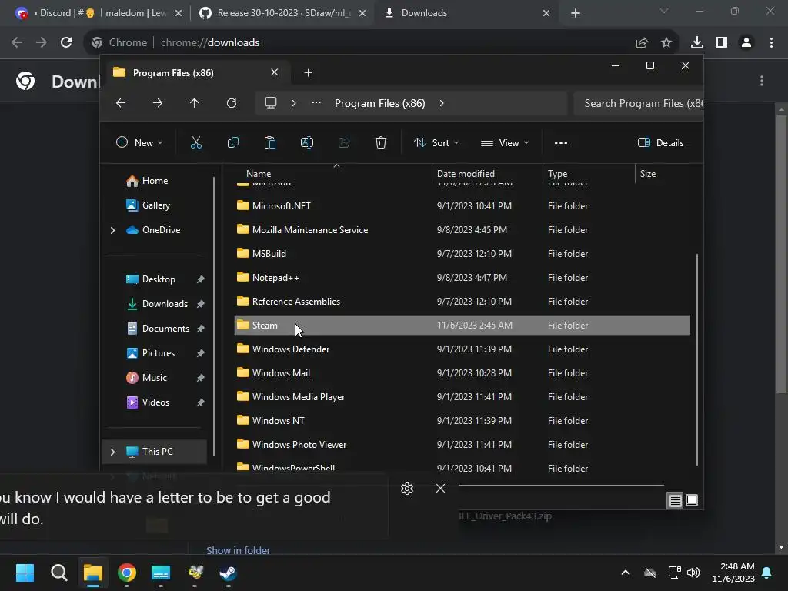Go back in File Explorer
The height and width of the screenshot is (591, 788).
click(121, 103)
